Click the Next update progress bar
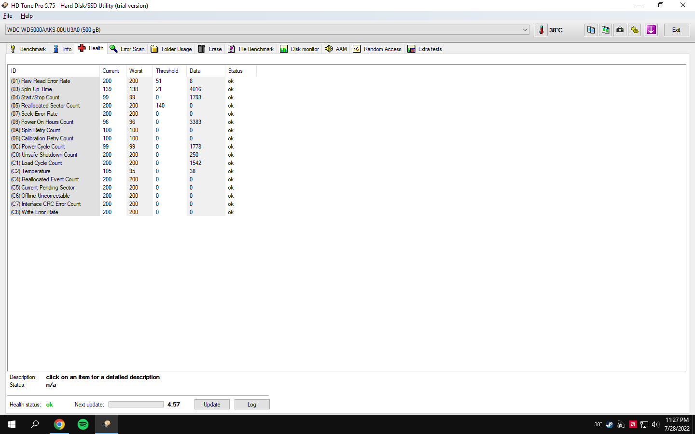The width and height of the screenshot is (695, 434). click(136, 405)
